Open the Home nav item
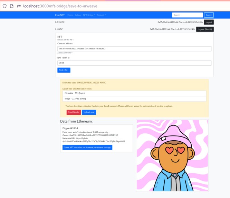Viewport: 230px width, 198px height. (70, 15)
